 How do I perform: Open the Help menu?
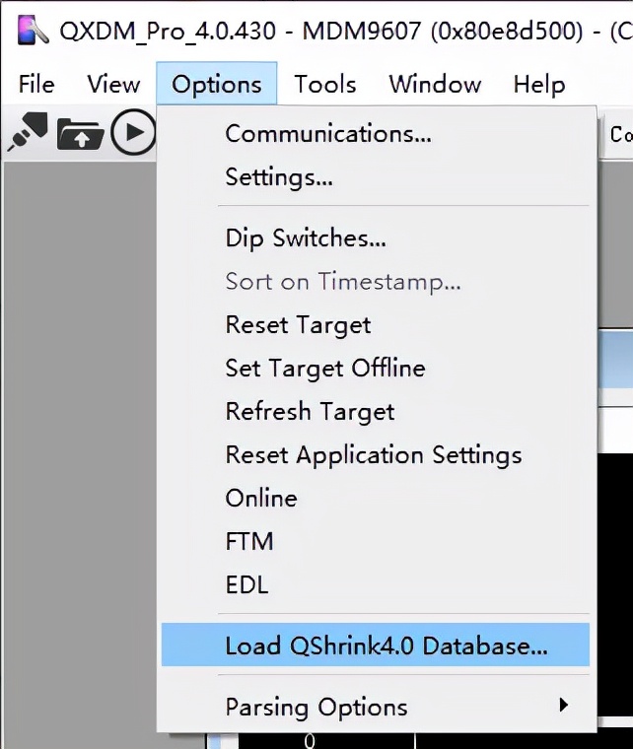[x=539, y=85]
